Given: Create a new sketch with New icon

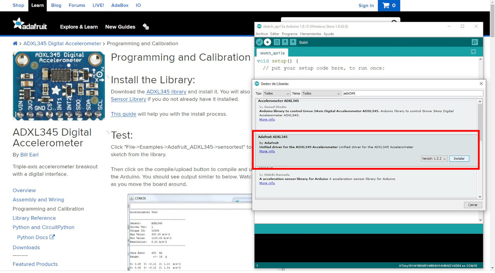Looking at the screenshot, I should 277,42.
